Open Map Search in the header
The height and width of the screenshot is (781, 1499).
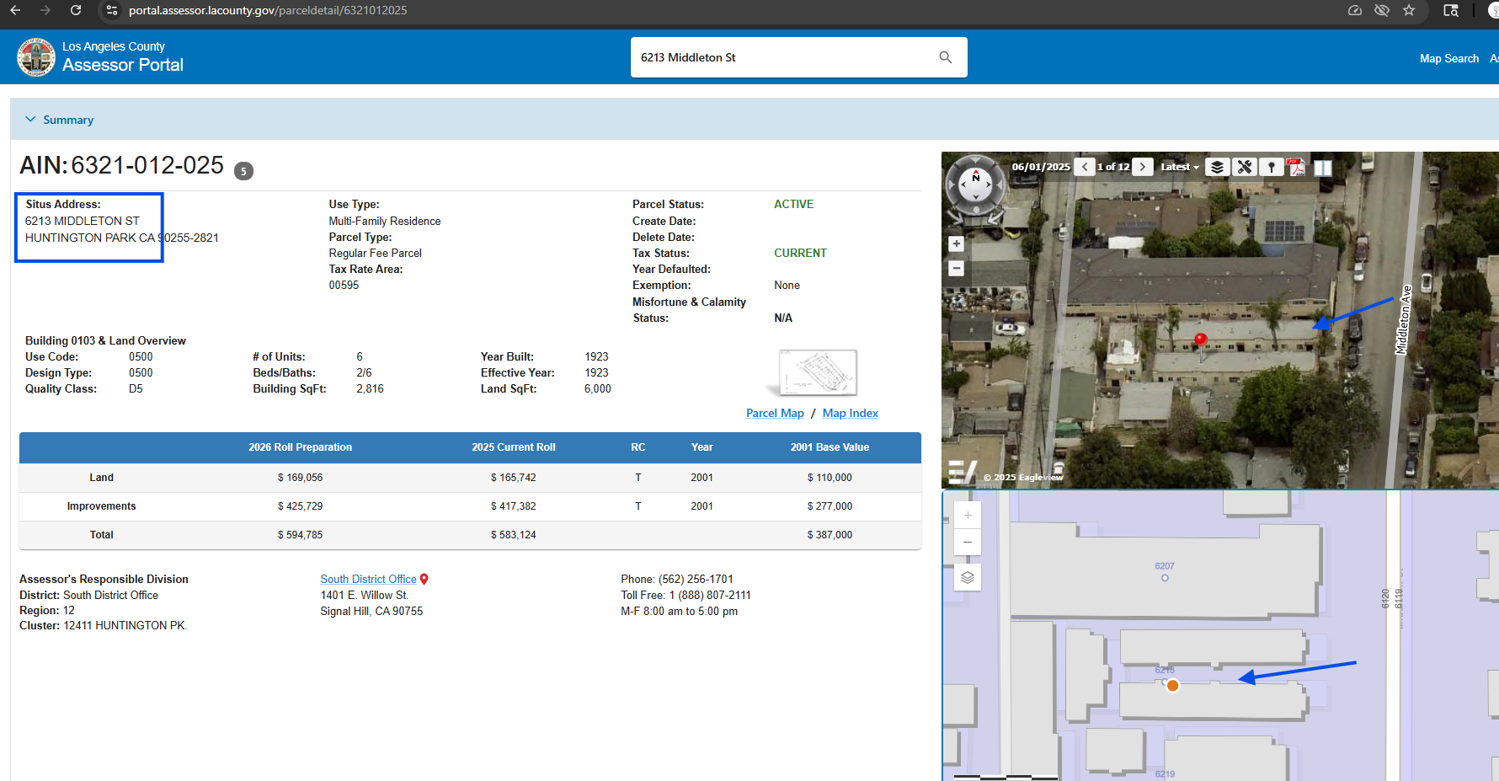pyautogui.click(x=1448, y=58)
